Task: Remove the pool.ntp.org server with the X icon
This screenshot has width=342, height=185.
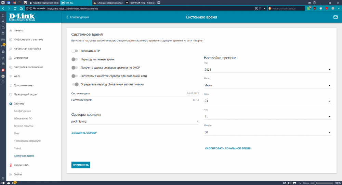Action: click(x=197, y=122)
